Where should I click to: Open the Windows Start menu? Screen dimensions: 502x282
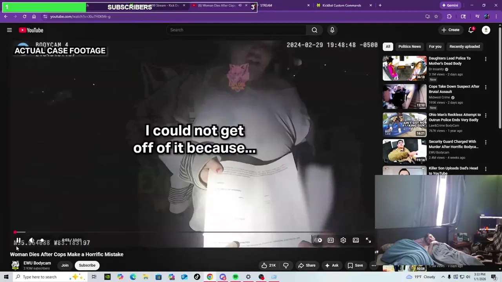pyautogui.click(x=6, y=277)
